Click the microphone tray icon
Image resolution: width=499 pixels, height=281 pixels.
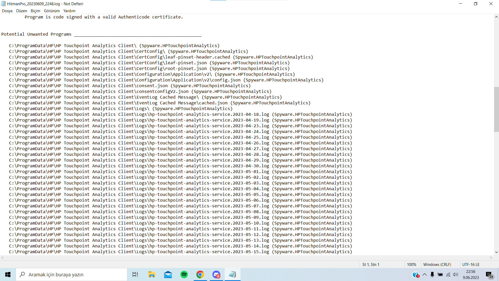pos(432,274)
